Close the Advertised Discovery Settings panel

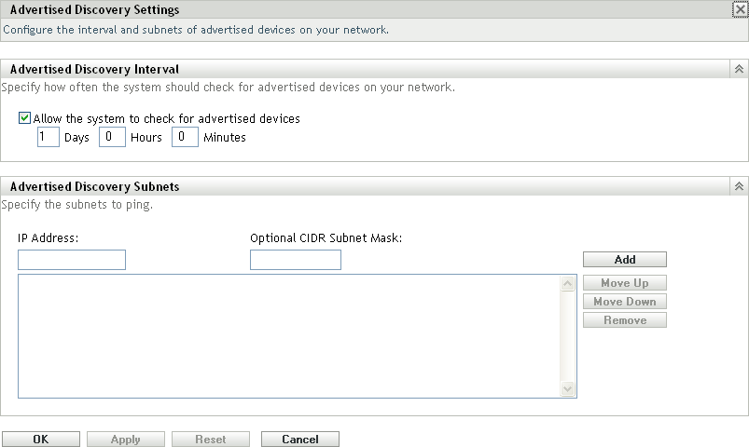pyautogui.click(x=740, y=9)
